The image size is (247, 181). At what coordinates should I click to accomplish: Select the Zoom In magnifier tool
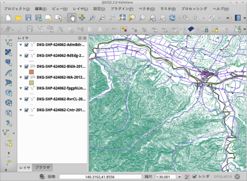pos(92,18)
